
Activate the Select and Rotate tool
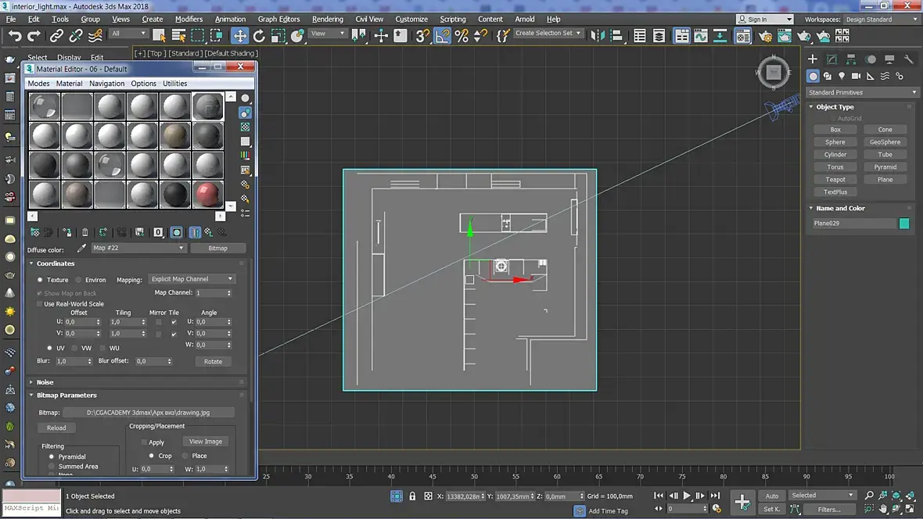point(260,35)
